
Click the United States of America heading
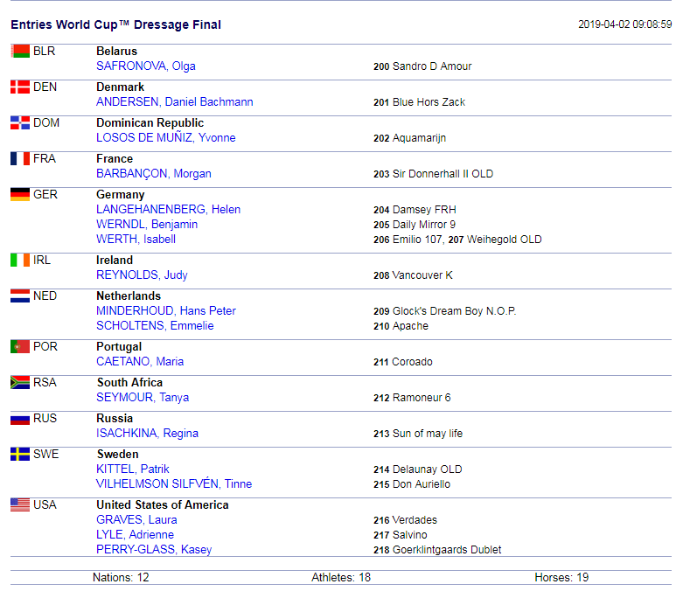point(163,504)
